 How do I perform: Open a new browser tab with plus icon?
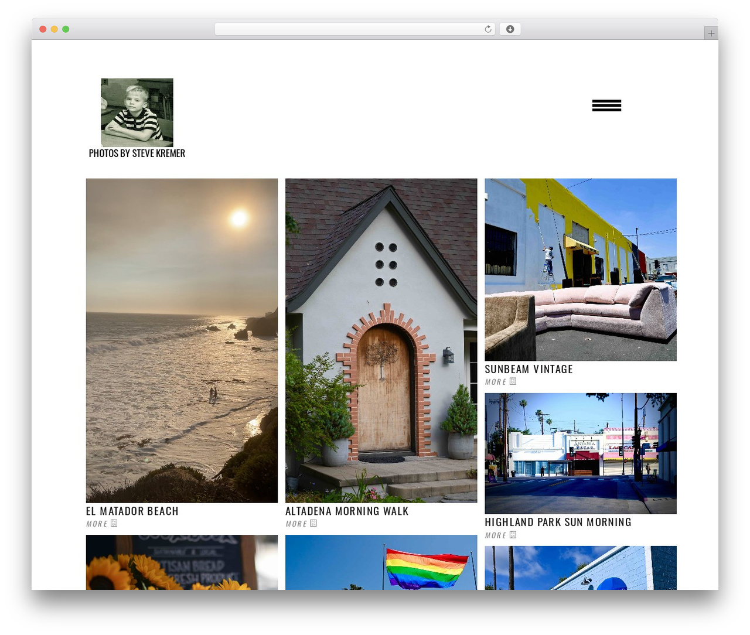coord(711,33)
